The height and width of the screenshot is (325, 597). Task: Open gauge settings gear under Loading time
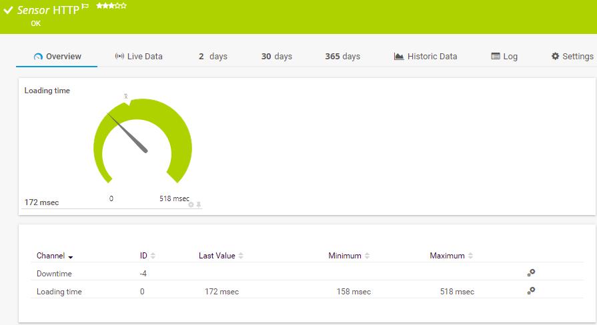pyautogui.click(x=191, y=204)
